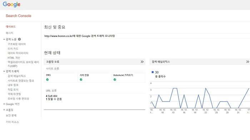Select the Robots.txt 가져오기 label
250x140 pixels.
123,75
